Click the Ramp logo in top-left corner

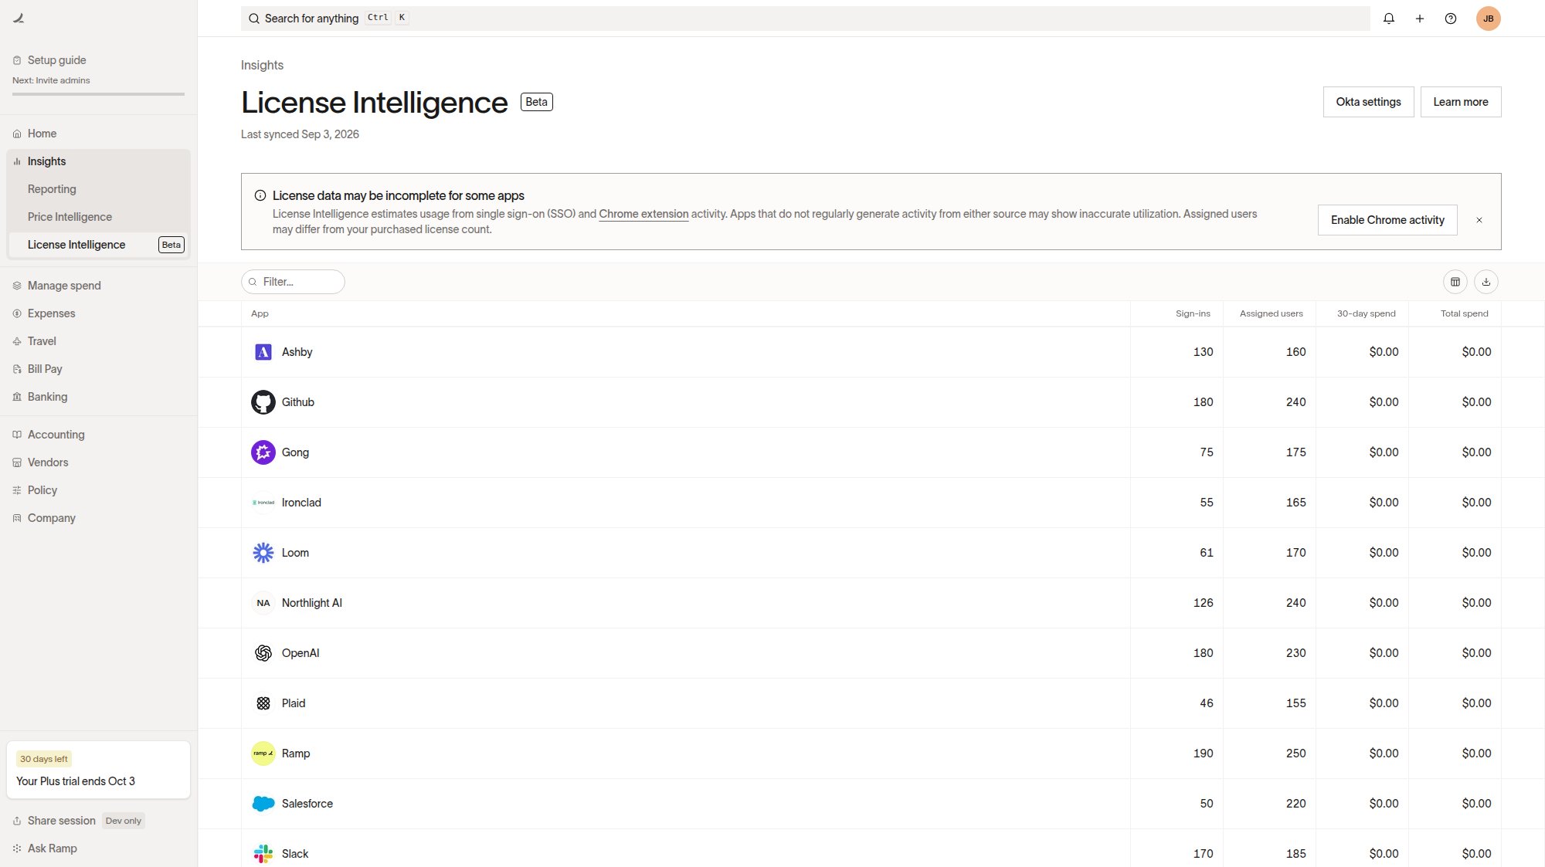click(19, 19)
